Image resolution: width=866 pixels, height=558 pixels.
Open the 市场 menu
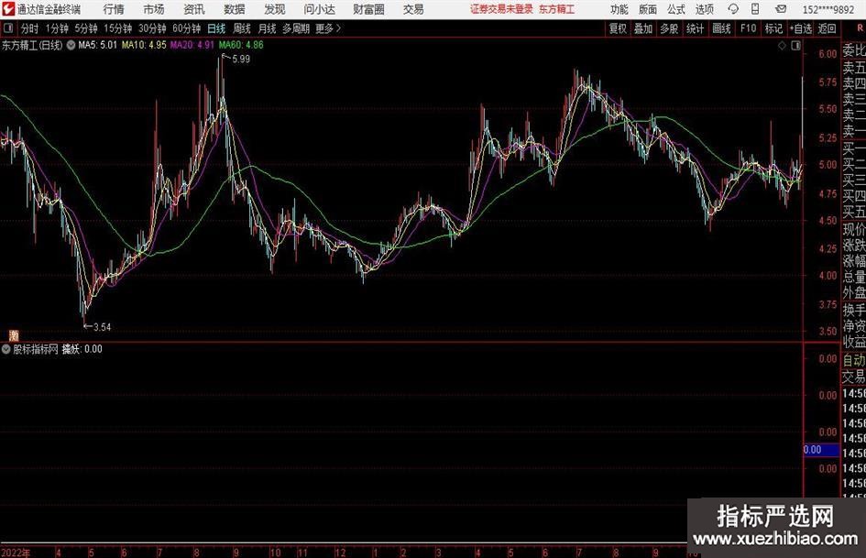click(154, 9)
